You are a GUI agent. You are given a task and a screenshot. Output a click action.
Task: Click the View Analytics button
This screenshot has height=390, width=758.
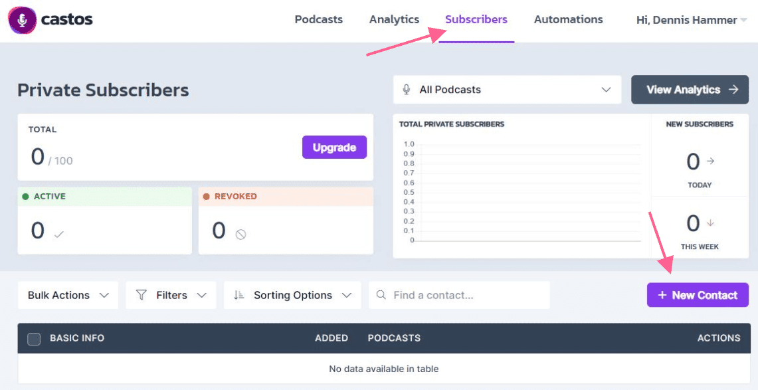pyautogui.click(x=690, y=90)
